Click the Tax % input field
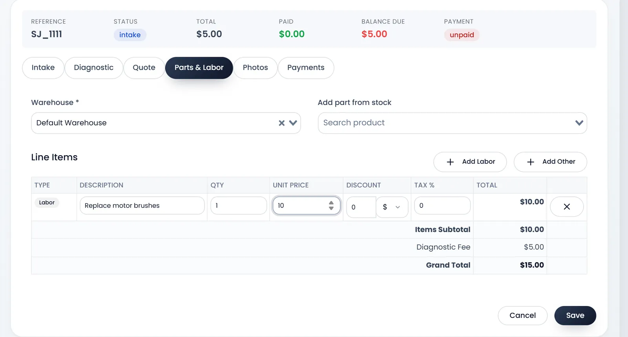 (442, 206)
